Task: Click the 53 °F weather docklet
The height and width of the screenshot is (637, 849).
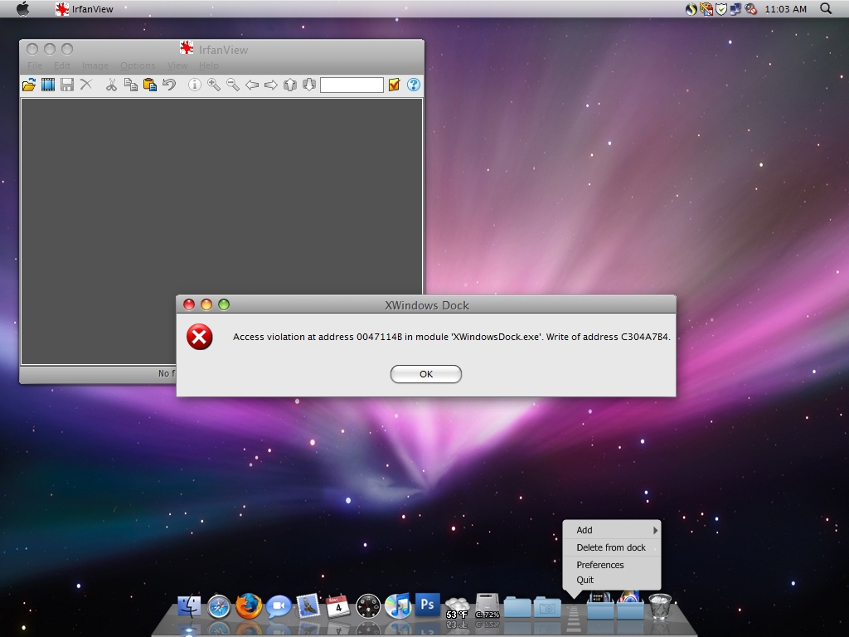Action: point(457,608)
